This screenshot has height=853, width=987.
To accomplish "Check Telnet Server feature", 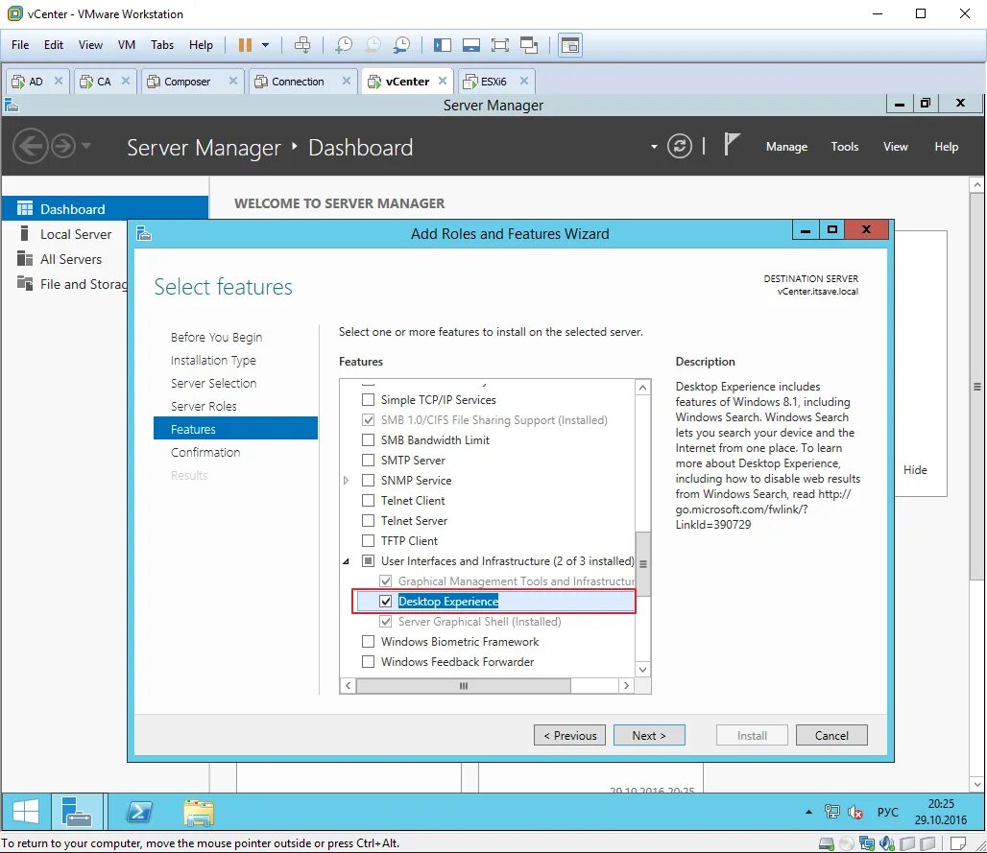I will point(369,520).
